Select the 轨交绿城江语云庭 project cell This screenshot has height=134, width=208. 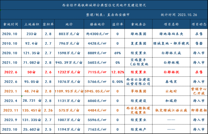[171, 110]
